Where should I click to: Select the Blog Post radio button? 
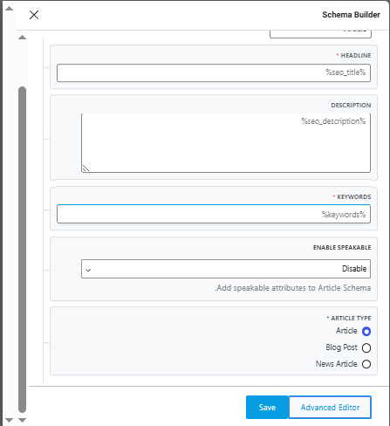pos(366,347)
